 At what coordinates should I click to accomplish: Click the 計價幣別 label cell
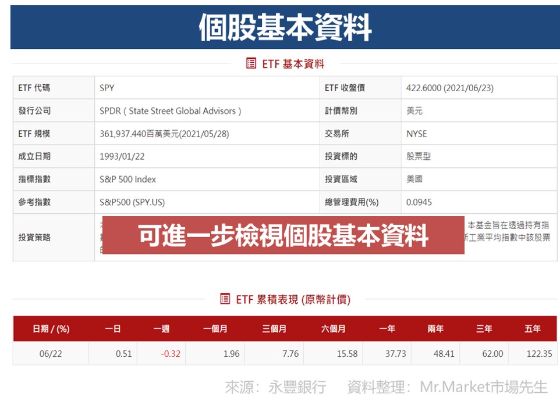click(x=360, y=110)
